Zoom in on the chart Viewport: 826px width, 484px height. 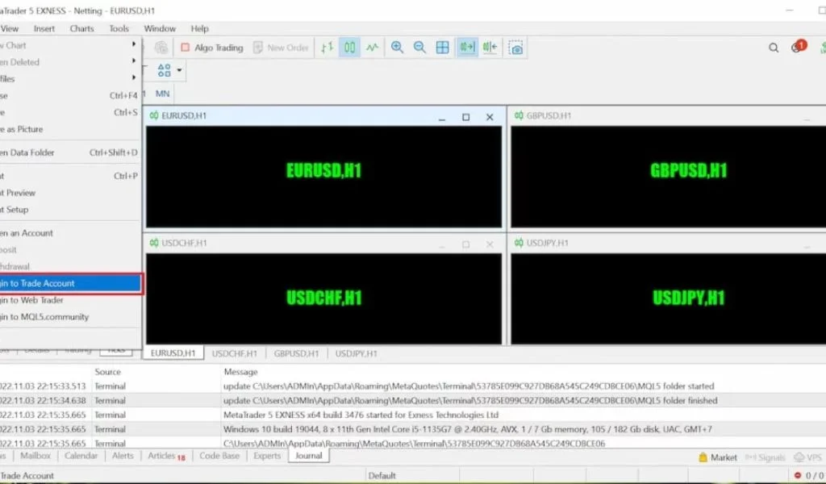click(x=397, y=48)
